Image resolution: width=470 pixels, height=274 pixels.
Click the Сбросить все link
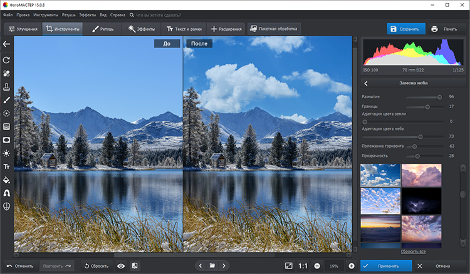pyautogui.click(x=413, y=251)
